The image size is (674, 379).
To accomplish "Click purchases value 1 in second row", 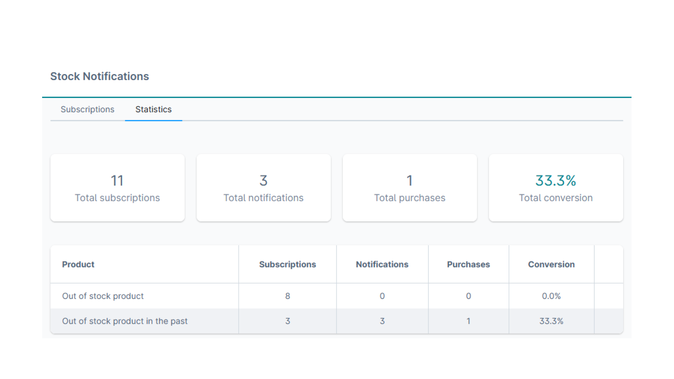I will [468, 321].
